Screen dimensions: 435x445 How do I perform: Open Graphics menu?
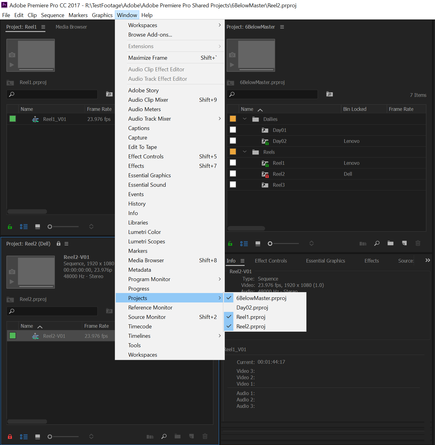pyautogui.click(x=102, y=15)
